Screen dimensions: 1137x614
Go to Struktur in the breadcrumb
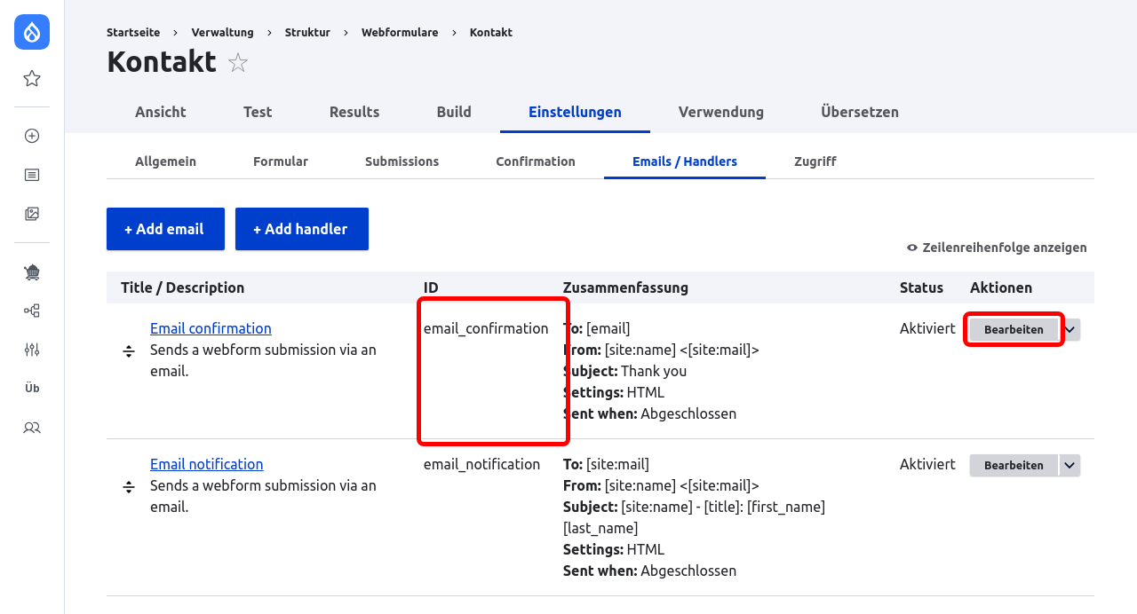click(307, 32)
